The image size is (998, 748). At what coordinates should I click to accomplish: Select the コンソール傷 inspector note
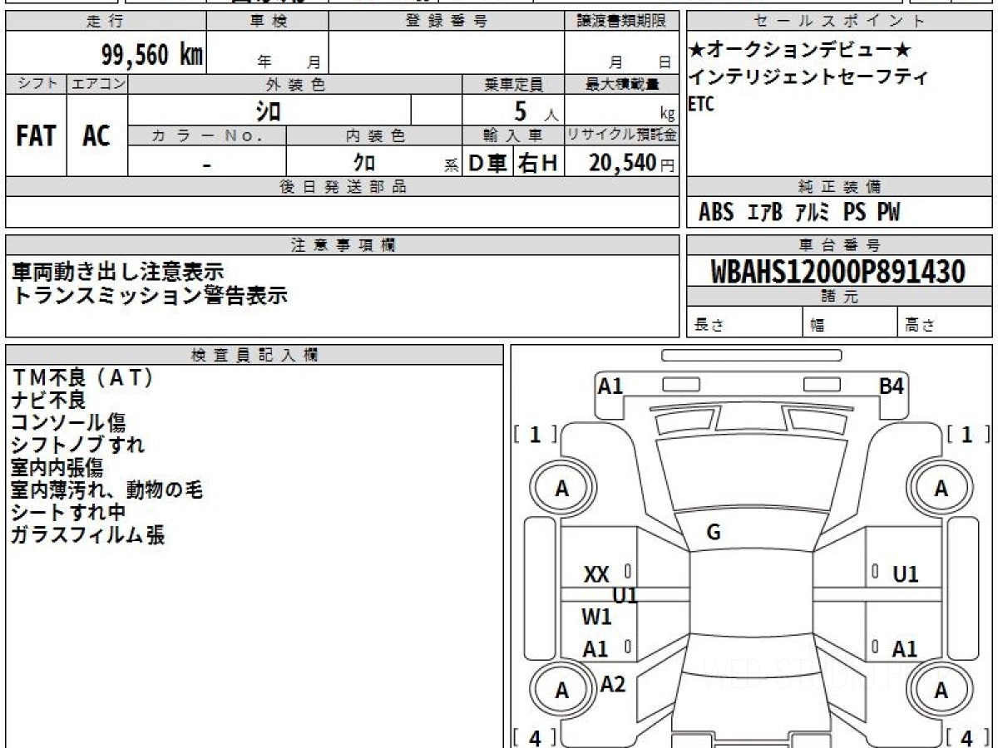pyautogui.click(x=68, y=422)
